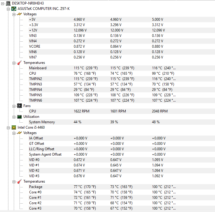Select the VID #0 row
215x212 pixels.
tap(122, 160)
